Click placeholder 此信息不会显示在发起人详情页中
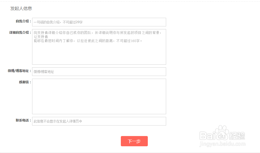The height and width of the screenshot is (153, 260). pyautogui.click(x=58, y=121)
